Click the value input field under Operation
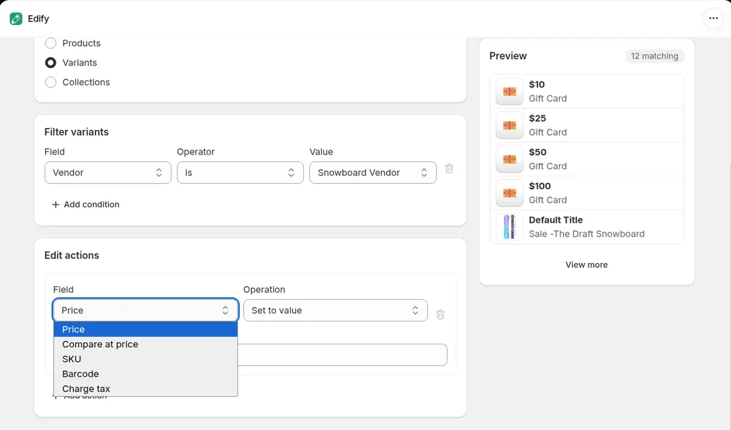This screenshot has width=731, height=430. [x=342, y=355]
